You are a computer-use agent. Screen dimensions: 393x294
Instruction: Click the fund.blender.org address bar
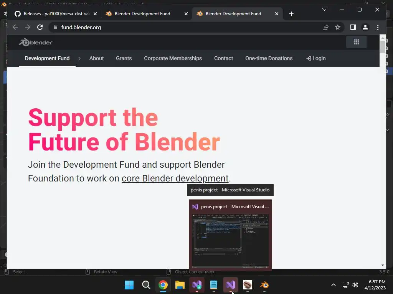pos(185,27)
